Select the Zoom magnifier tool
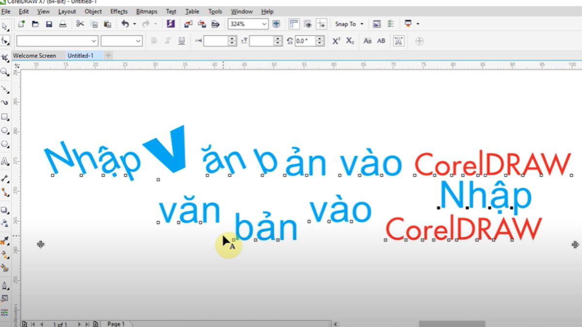 [x=5, y=72]
